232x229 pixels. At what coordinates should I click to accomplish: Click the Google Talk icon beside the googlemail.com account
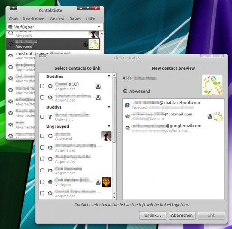coord(127,128)
